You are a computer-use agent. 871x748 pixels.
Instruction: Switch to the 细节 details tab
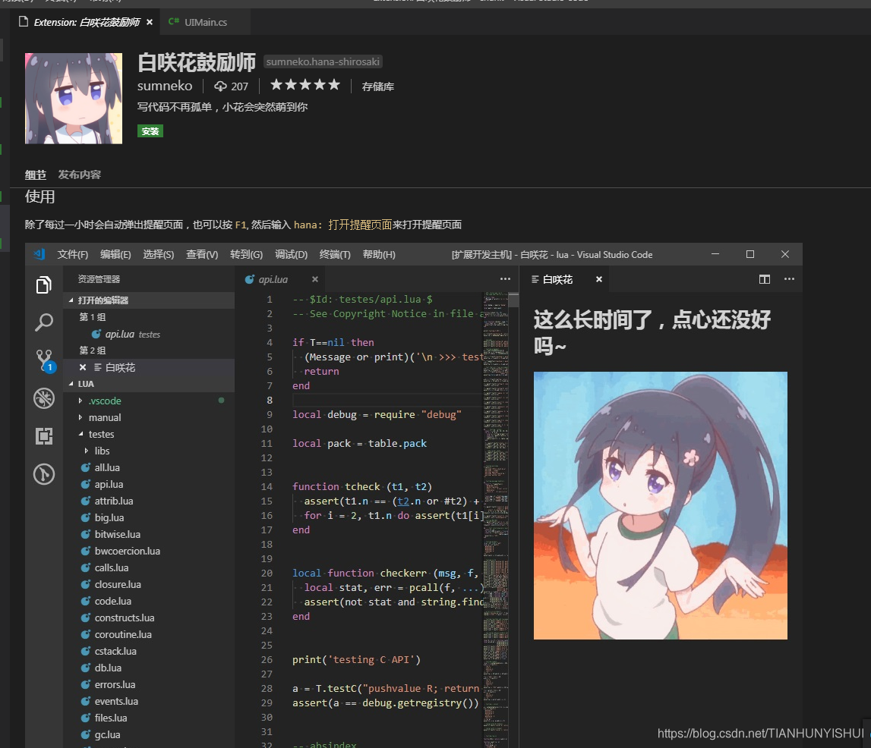[36, 174]
